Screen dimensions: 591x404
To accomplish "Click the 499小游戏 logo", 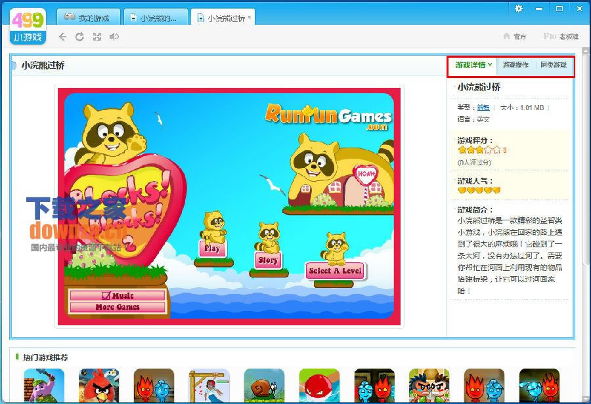I will pyautogui.click(x=28, y=27).
